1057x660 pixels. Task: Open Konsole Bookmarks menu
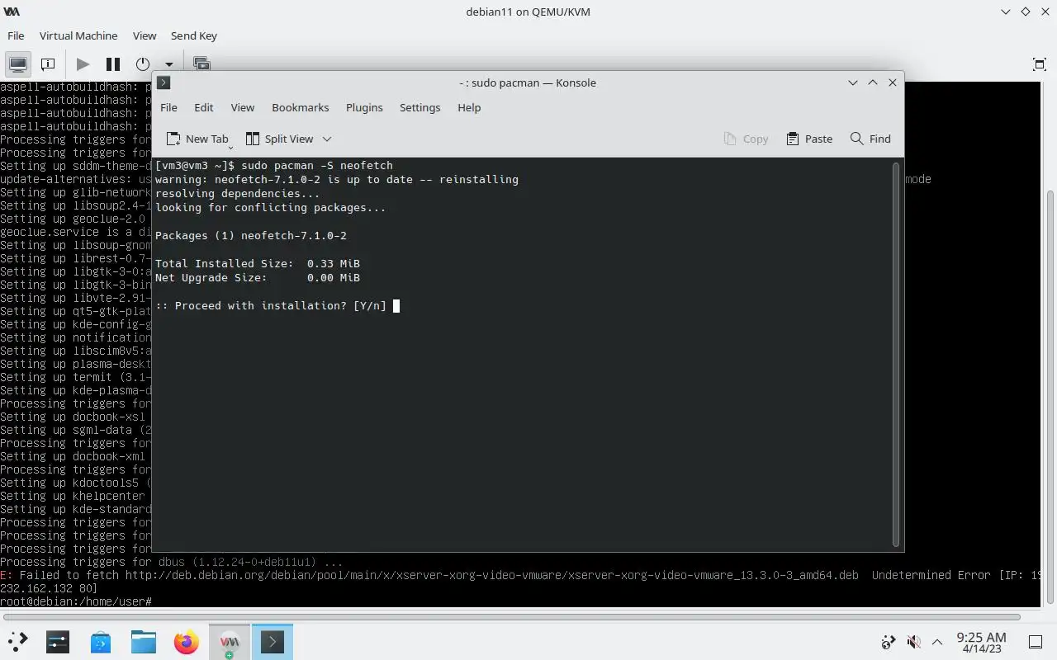(x=301, y=107)
